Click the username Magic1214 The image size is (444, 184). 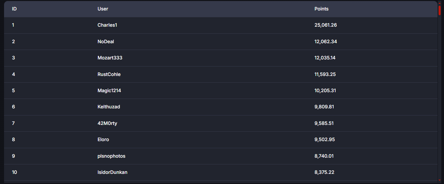click(x=109, y=90)
